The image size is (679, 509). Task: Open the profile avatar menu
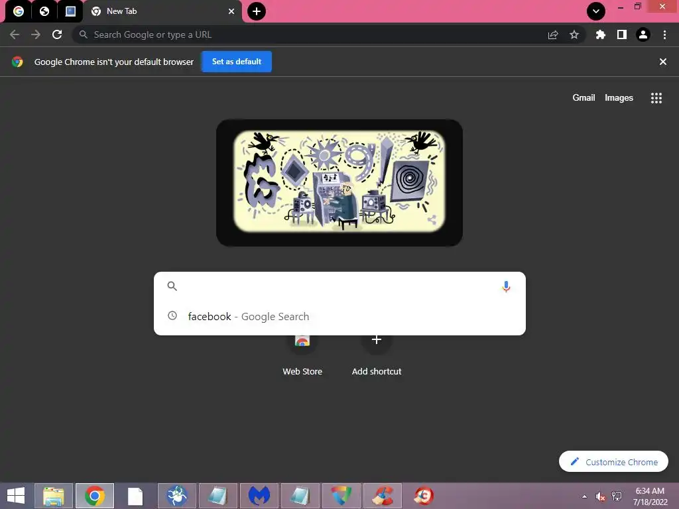coord(643,34)
